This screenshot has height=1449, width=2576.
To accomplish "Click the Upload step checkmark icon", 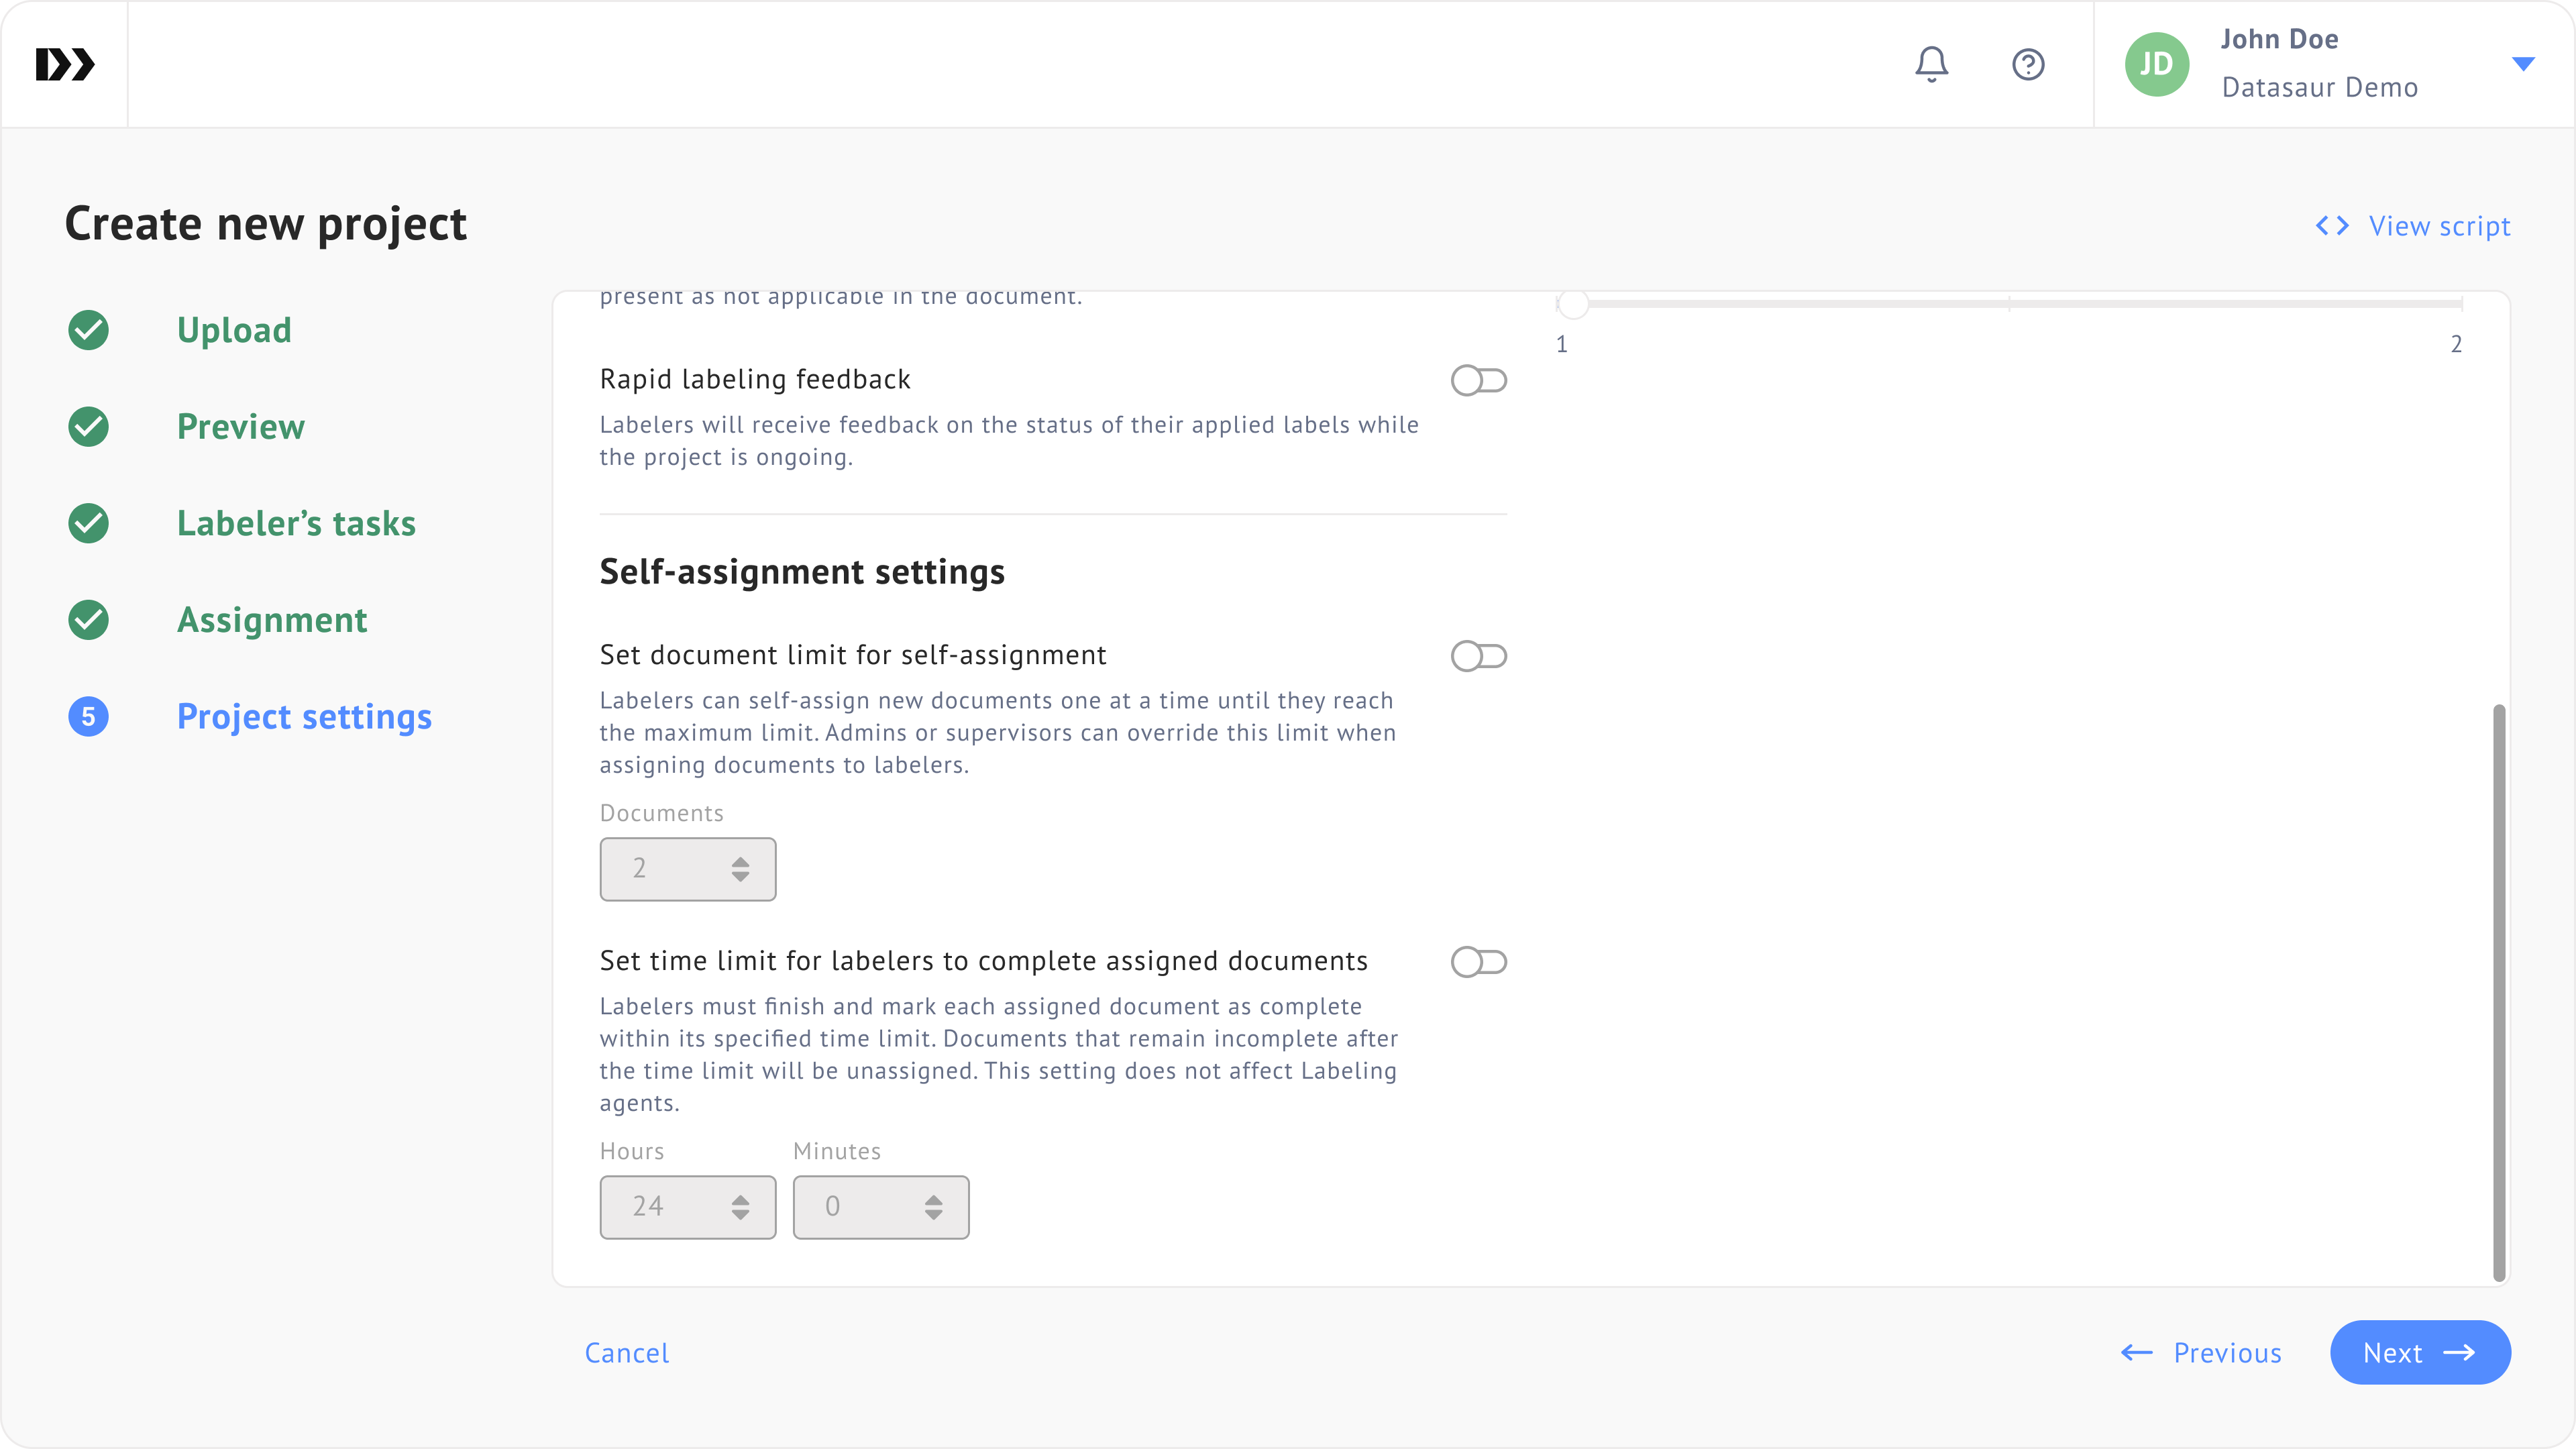I will [89, 330].
